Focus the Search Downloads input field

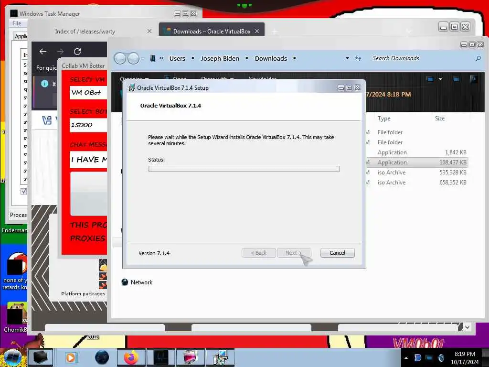click(421, 58)
